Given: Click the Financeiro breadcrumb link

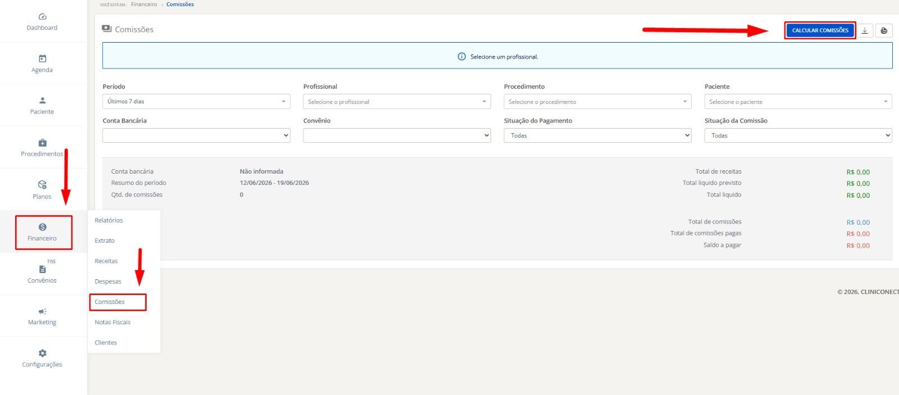Looking at the screenshot, I should coord(144,4).
